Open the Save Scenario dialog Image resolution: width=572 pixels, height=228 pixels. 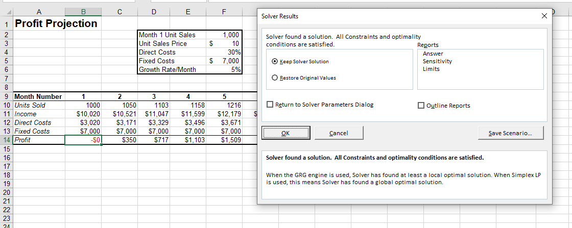510,133
